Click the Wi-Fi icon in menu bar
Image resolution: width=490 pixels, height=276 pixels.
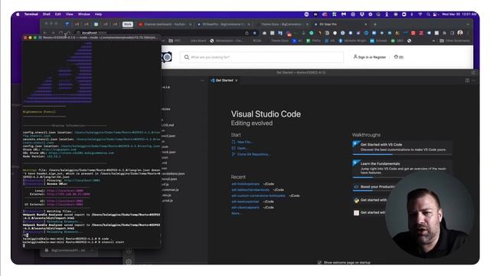(x=420, y=15)
